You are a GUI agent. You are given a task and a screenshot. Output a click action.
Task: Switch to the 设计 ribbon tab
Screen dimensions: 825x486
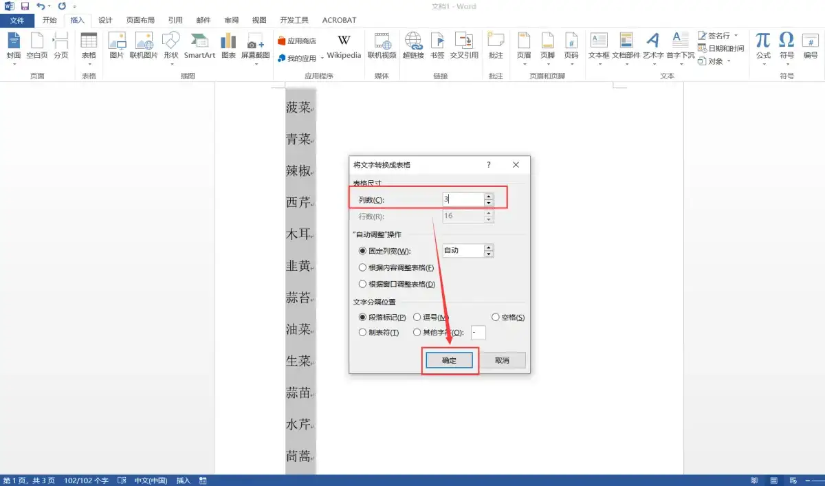click(x=104, y=20)
